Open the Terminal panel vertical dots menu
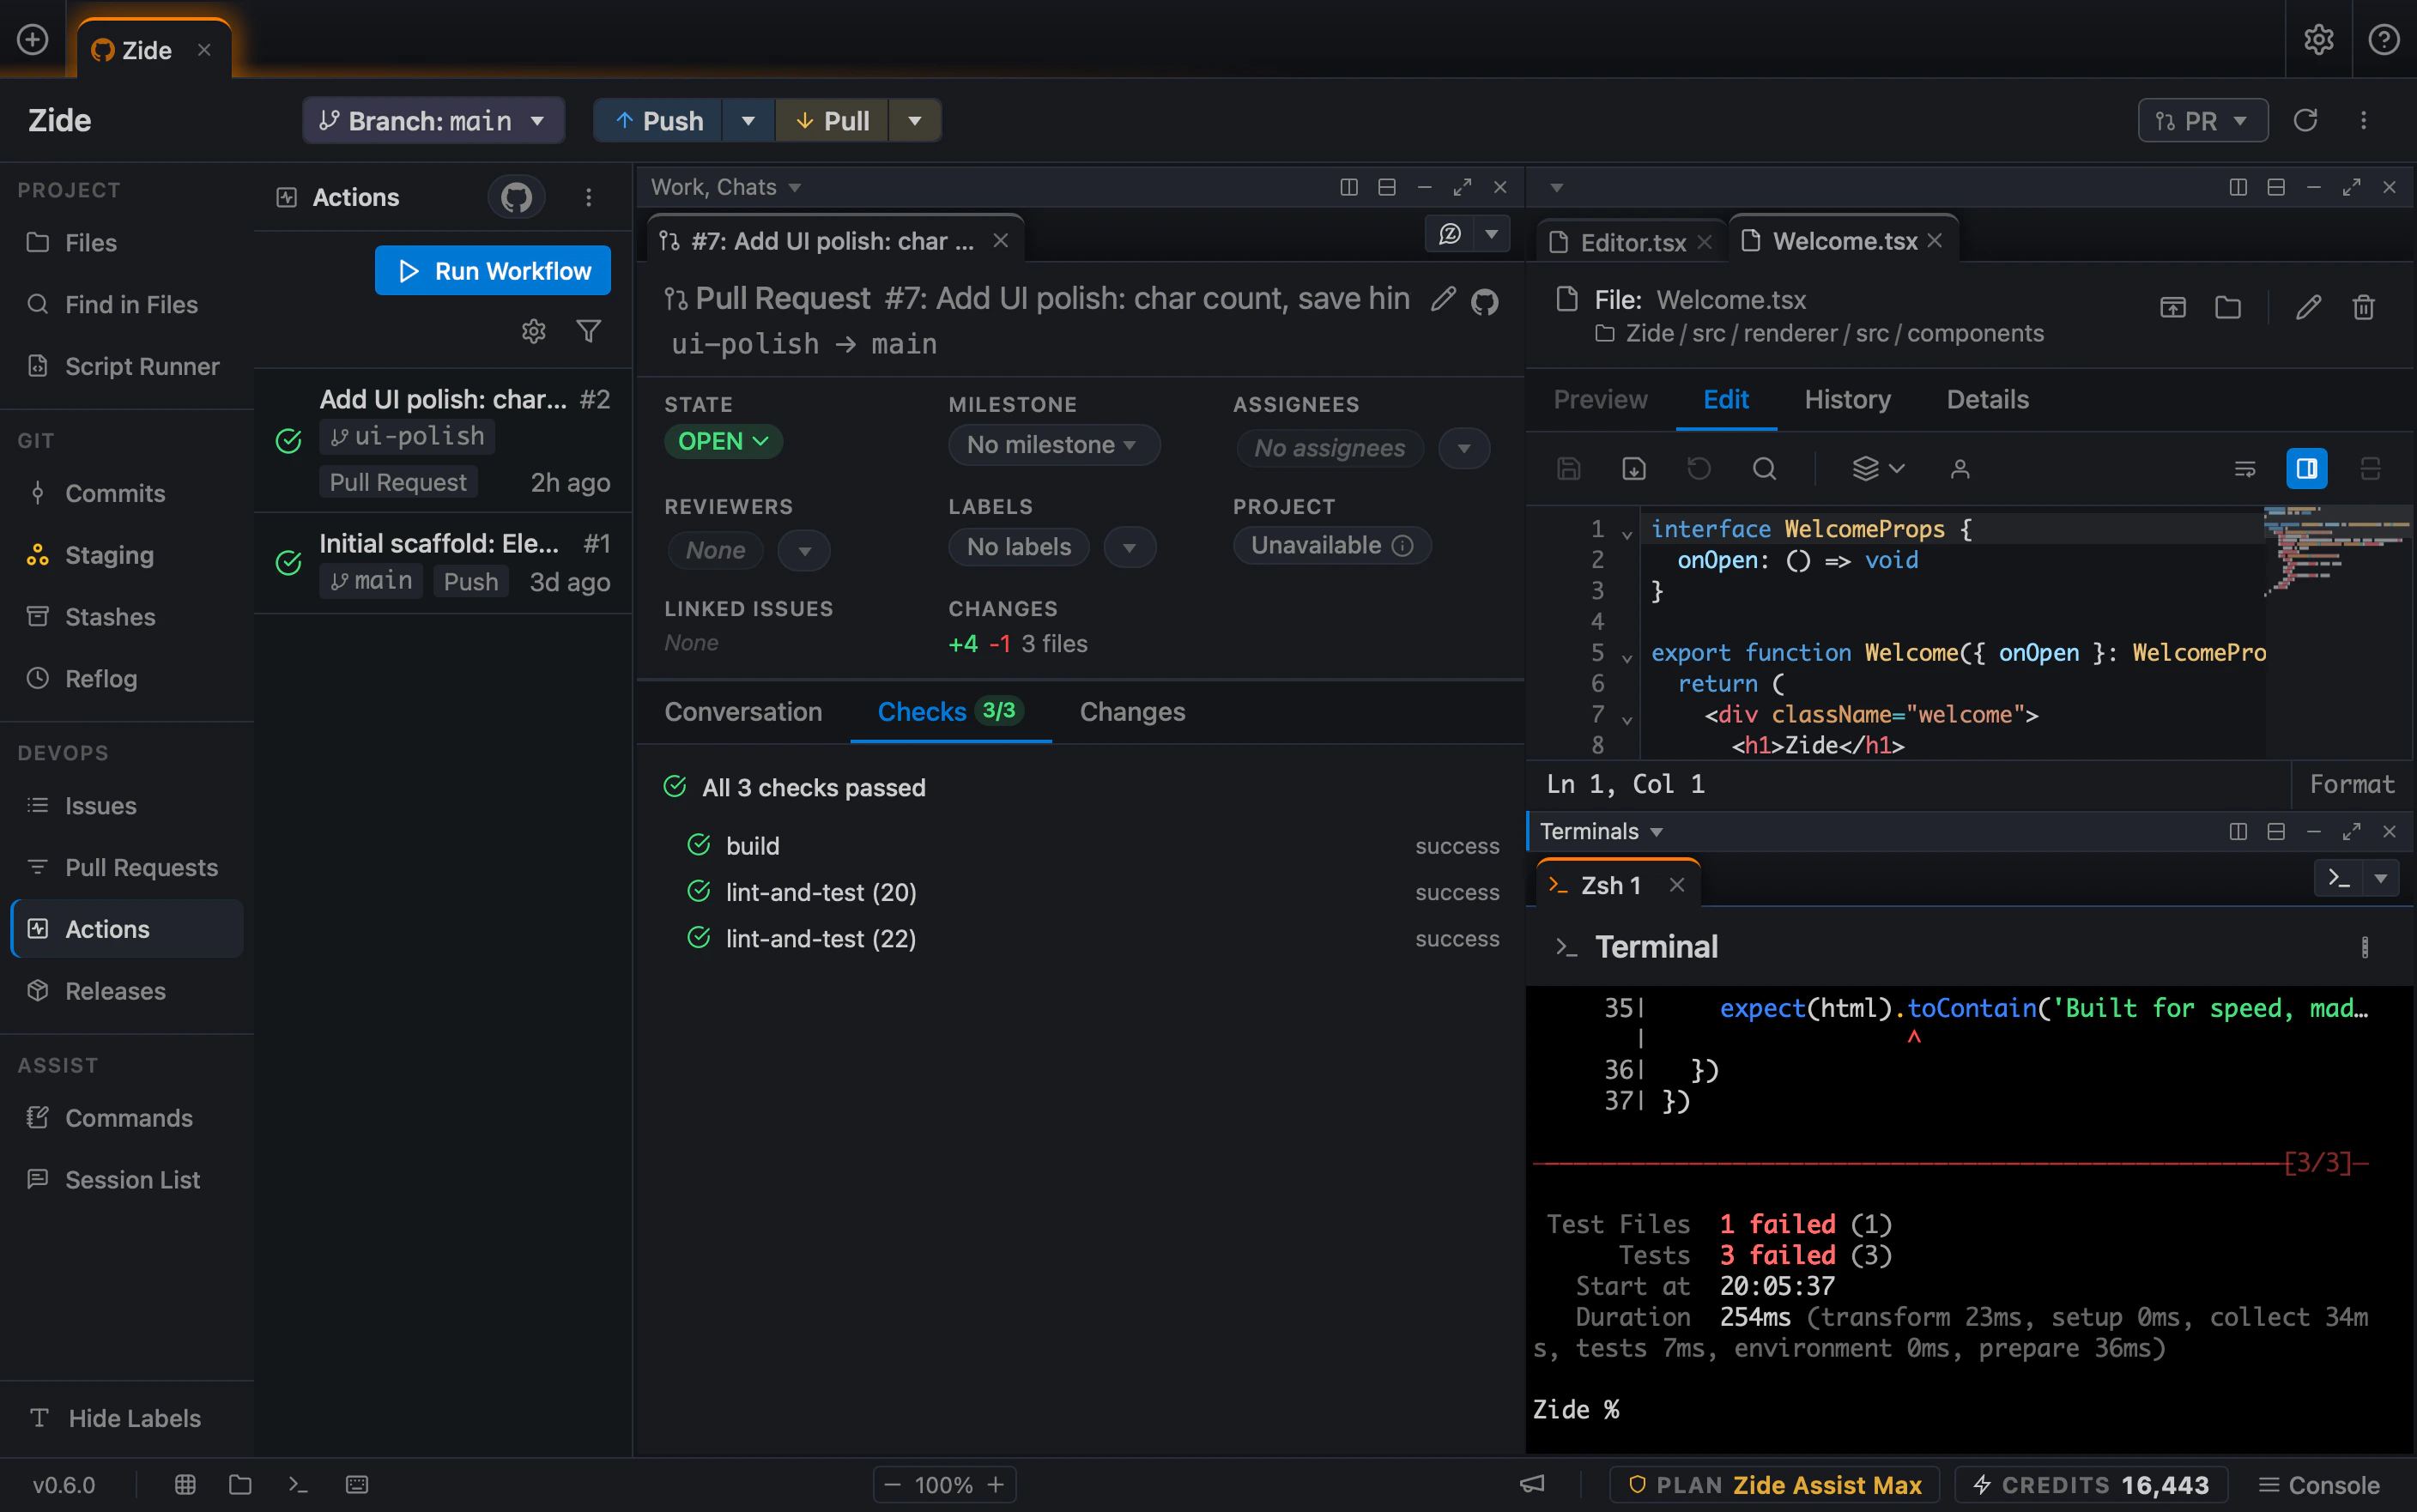 [x=2365, y=947]
